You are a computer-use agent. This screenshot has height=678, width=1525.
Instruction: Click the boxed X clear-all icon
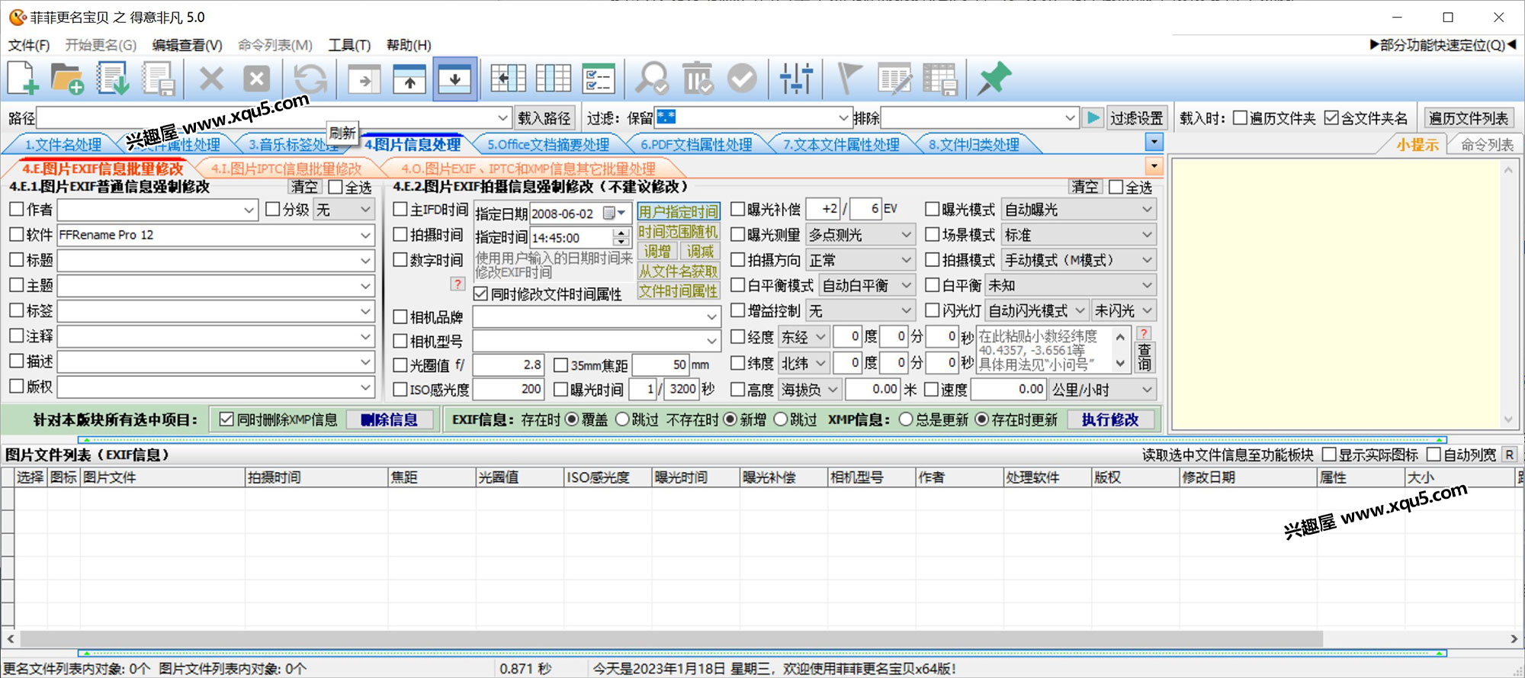[x=257, y=79]
